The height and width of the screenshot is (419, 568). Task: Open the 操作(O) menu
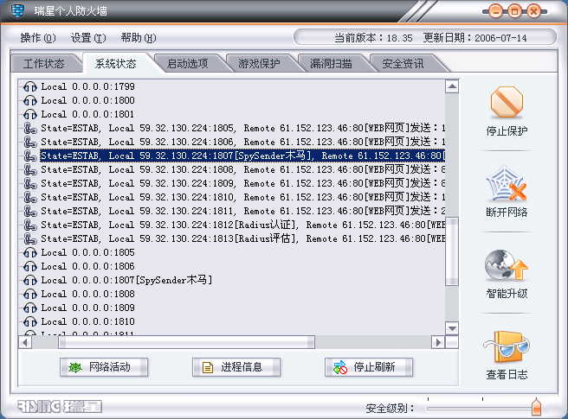tap(38, 38)
